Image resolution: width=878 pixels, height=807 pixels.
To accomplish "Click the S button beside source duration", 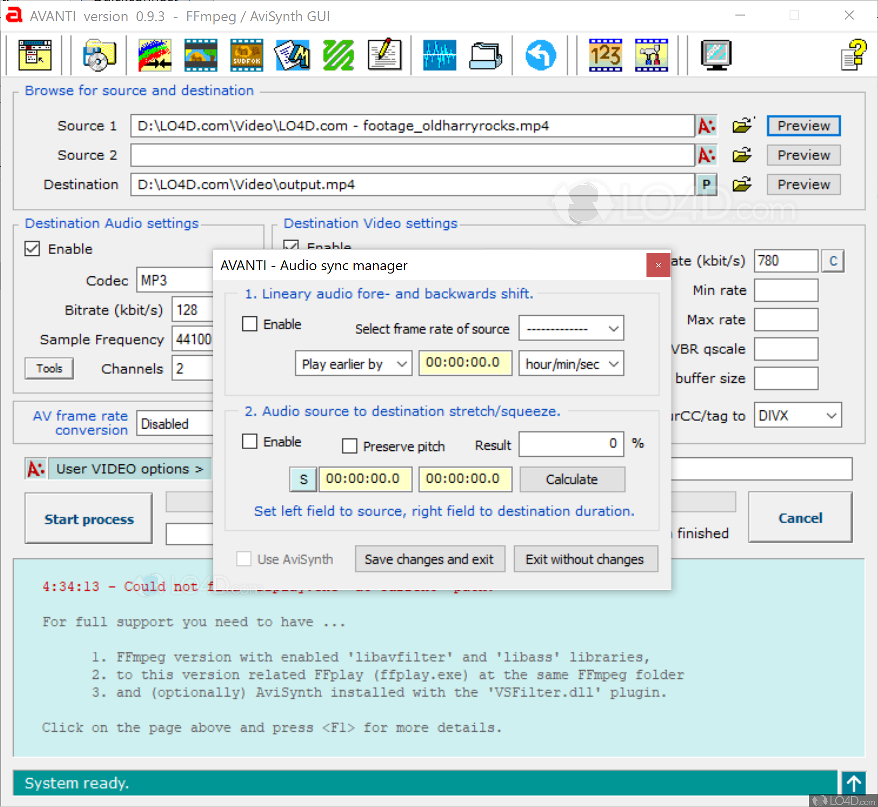I will [303, 479].
